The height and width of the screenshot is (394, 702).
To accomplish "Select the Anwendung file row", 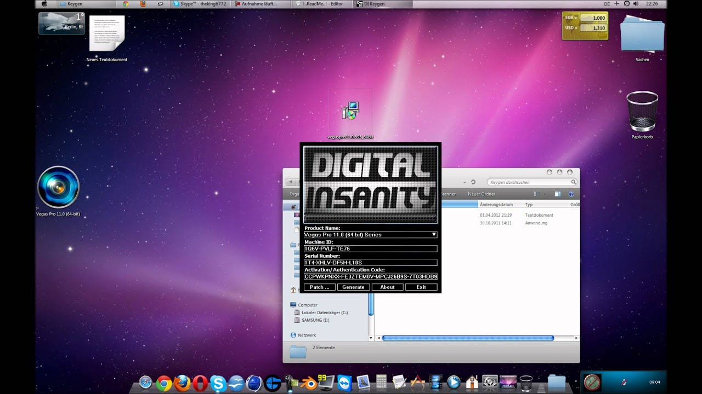I will coord(477,223).
